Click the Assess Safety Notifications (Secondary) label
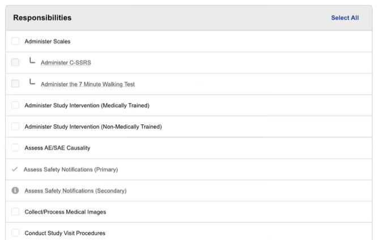 pos(75,191)
